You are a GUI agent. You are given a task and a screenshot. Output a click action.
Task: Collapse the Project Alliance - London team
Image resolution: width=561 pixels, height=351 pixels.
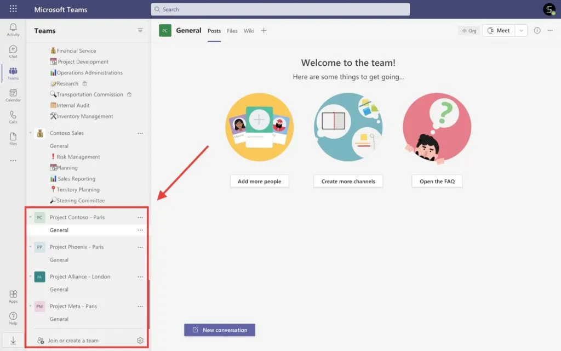tap(31, 276)
